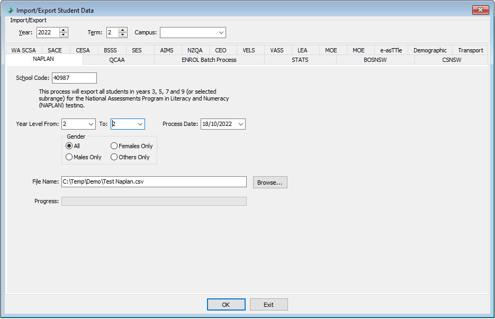
Task: Switch to the BOSNSW tab
Action: click(x=375, y=60)
